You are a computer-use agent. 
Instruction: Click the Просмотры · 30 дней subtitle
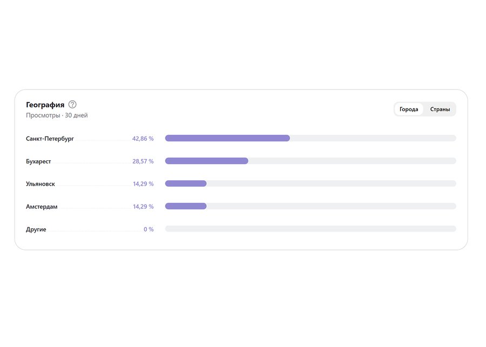click(x=57, y=115)
